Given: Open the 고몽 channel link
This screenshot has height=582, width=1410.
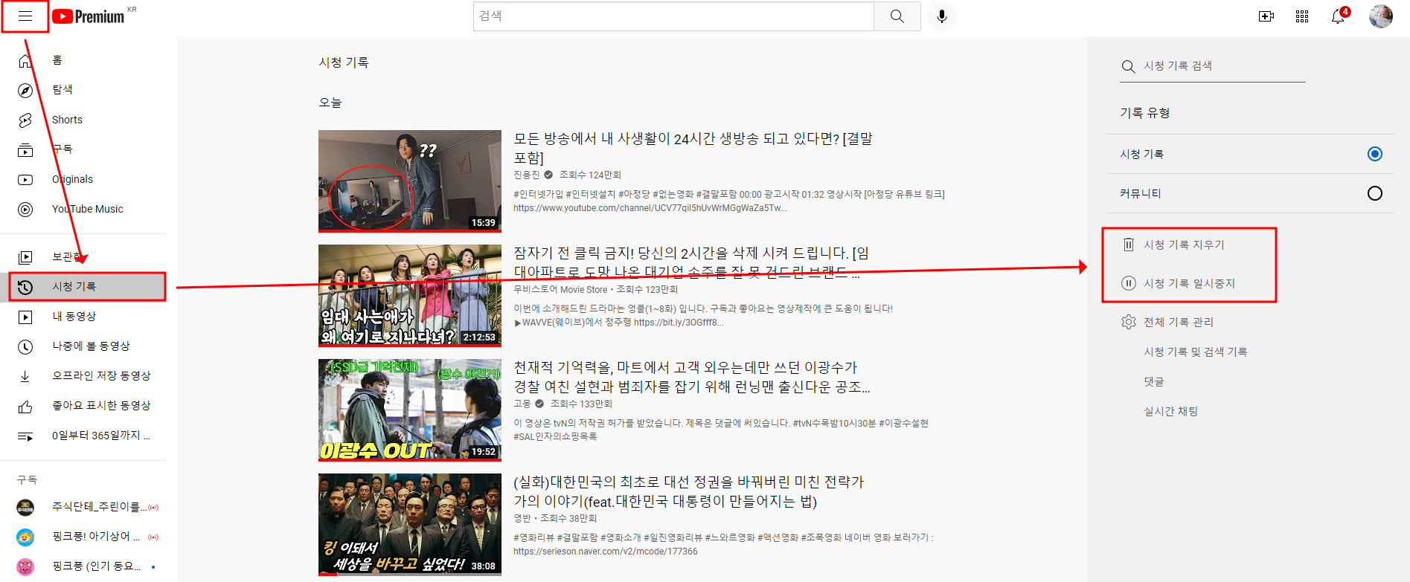Looking at the screenshot, I should [522, 404].
